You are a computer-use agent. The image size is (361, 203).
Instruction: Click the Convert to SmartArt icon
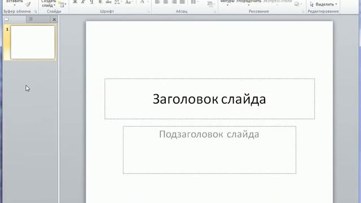210,4
